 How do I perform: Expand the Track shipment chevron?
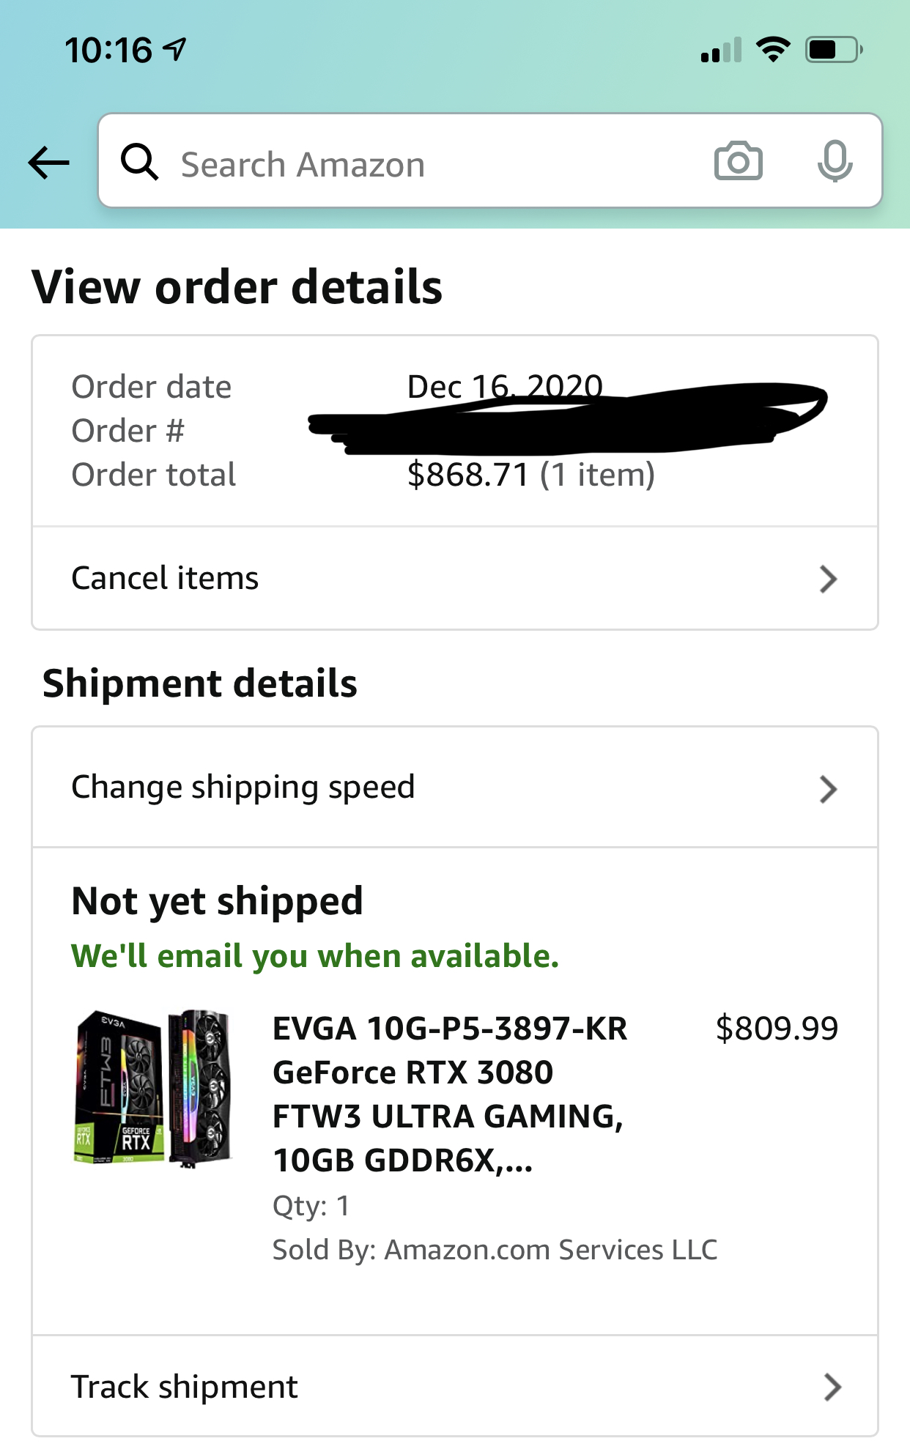[x=832, y=1387]
